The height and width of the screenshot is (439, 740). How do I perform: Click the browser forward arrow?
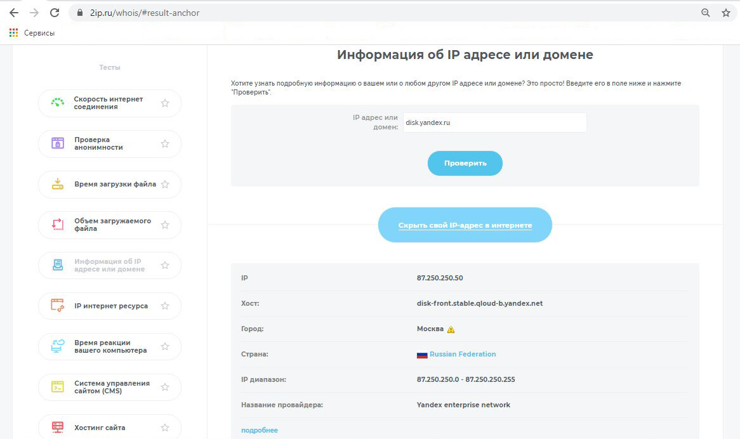point(34,13)
